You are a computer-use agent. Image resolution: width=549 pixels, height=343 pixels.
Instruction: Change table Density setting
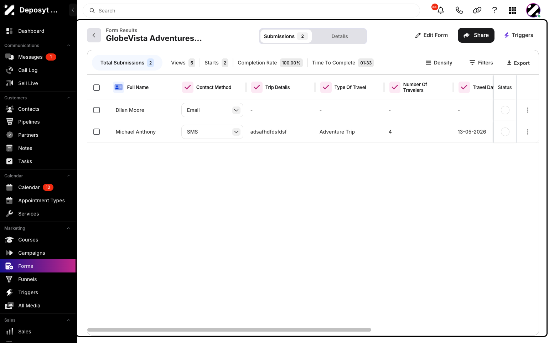(439, 63)
